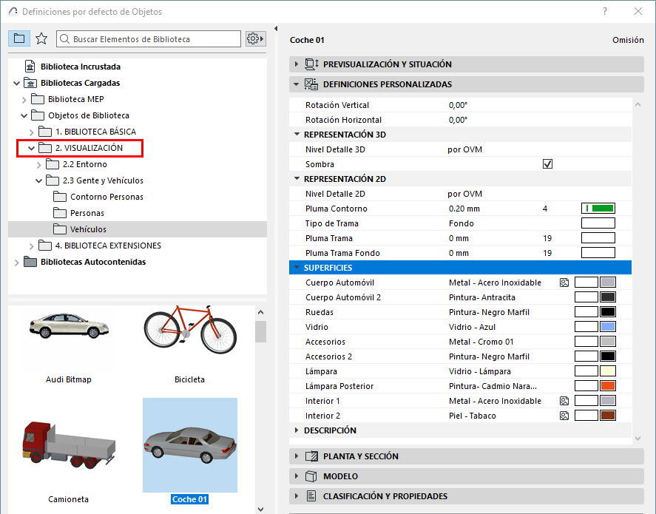Collapse the SUPERFICIES section
The height and width of the screenshot is (514, 656).
tap(297, 268)
